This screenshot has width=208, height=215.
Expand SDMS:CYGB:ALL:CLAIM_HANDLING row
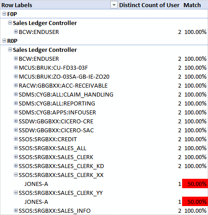tap(16, 94)
